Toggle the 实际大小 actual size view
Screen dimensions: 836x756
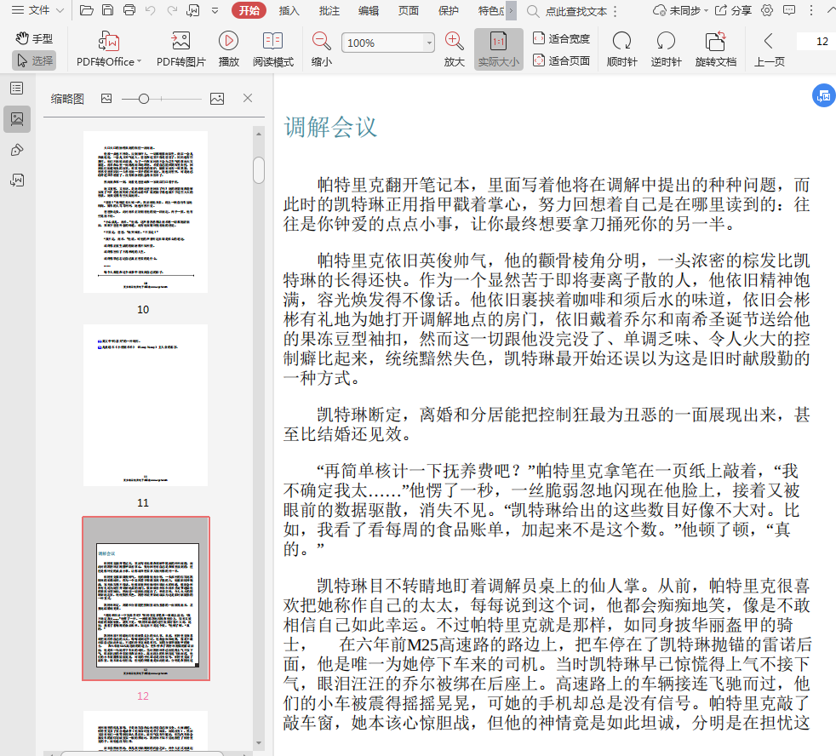pyautogui.click(x=498, y=49)
